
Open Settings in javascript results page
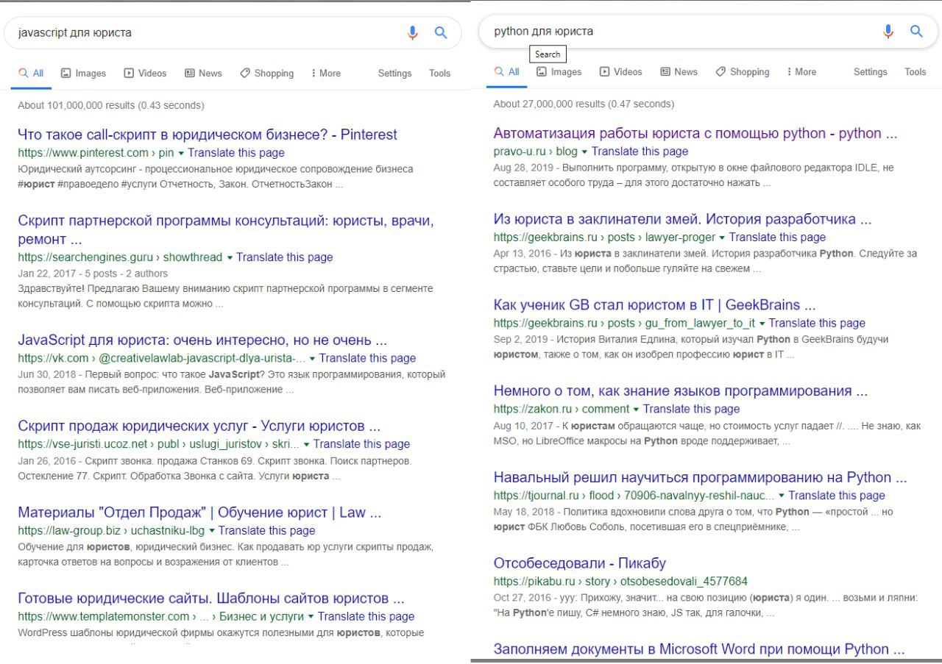[x=394, y=73]
